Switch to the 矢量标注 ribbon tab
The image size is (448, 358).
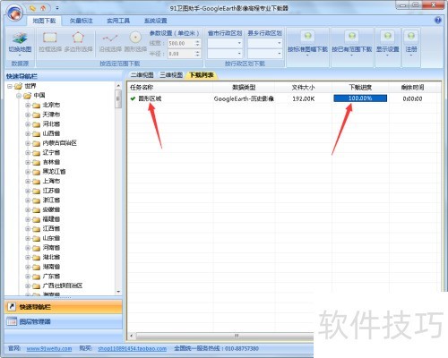(x=82, y=21)
